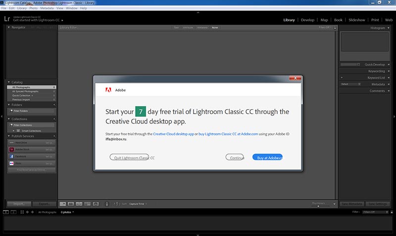Click Buy at Adobe.com button
396x236 pixels.
267,157
